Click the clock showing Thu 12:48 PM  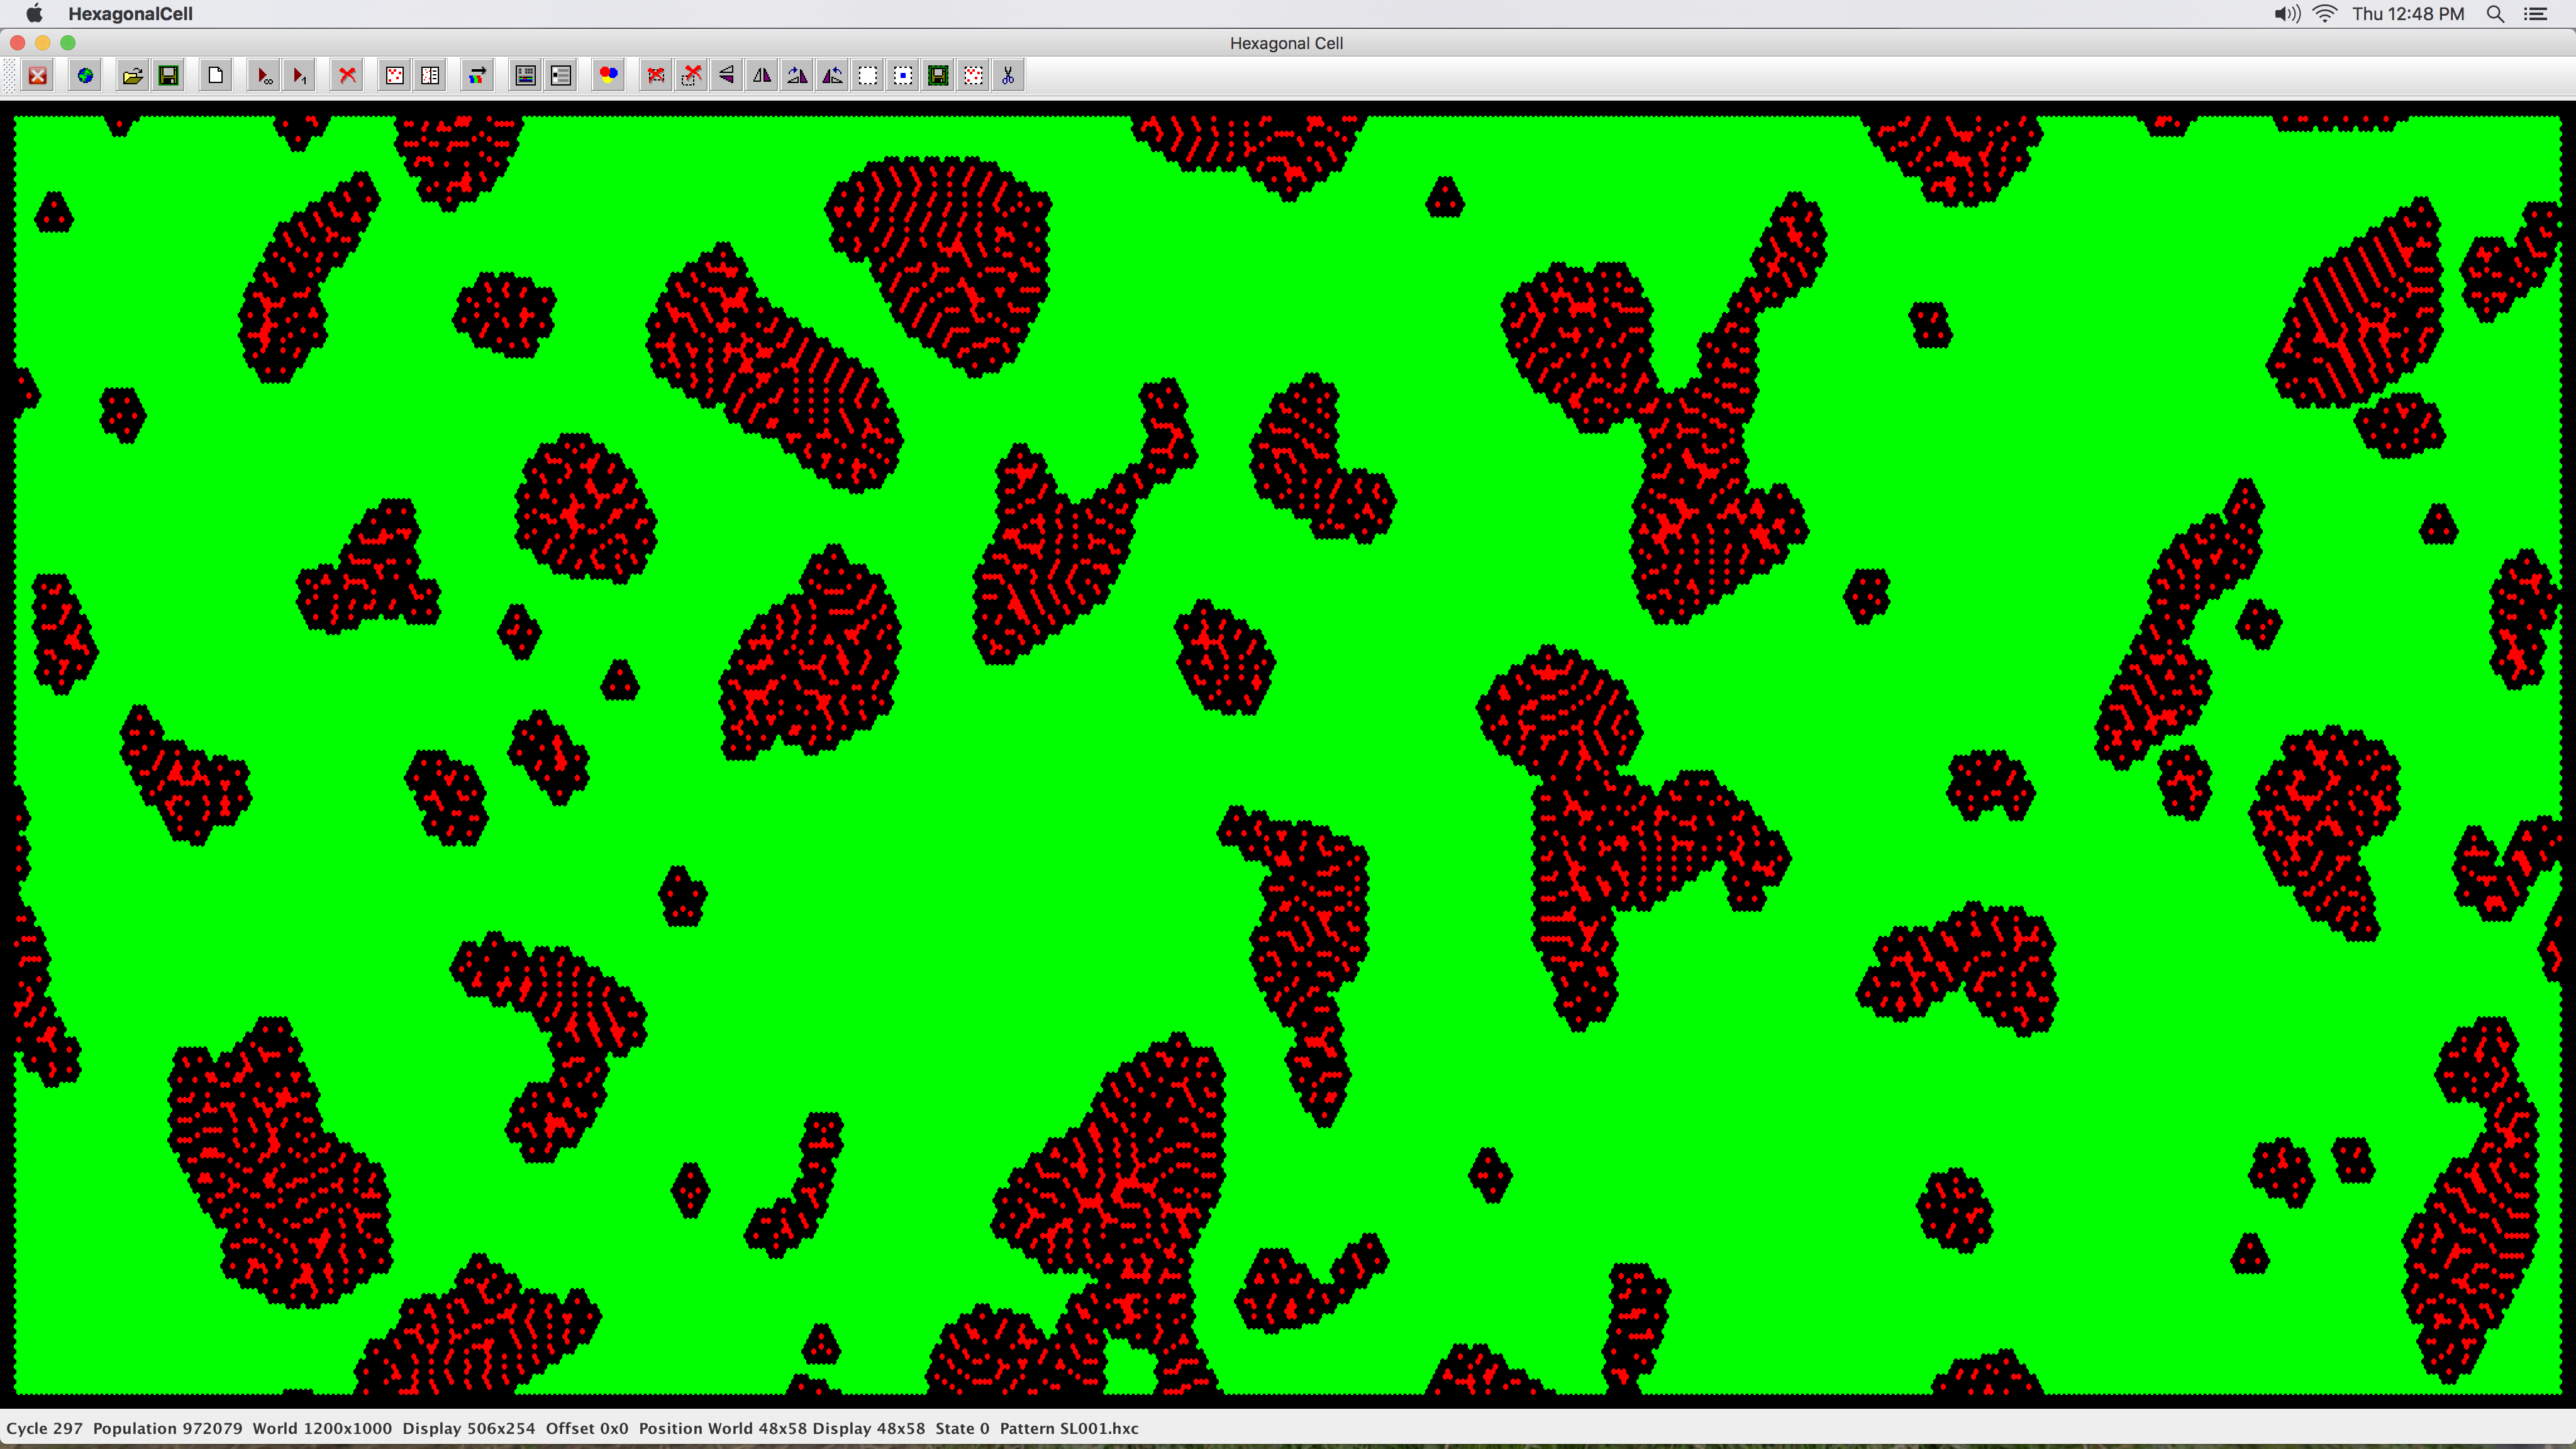[x=2408, y=14]
